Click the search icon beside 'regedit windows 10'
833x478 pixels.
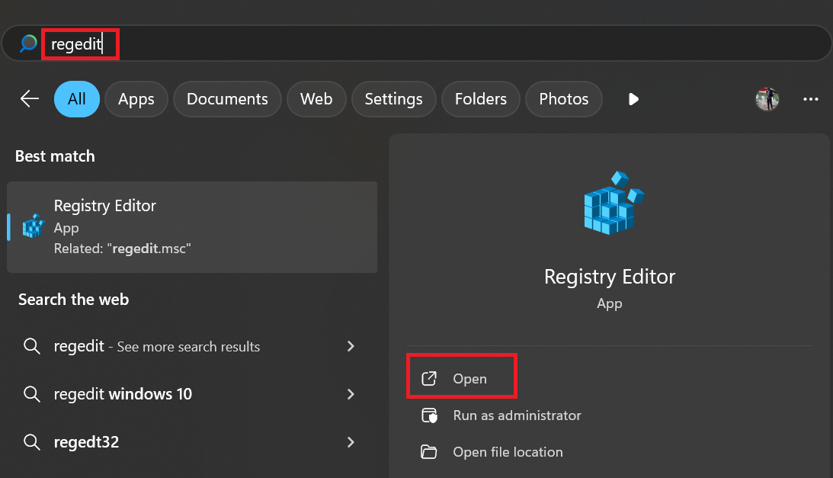tap(32, 395)
